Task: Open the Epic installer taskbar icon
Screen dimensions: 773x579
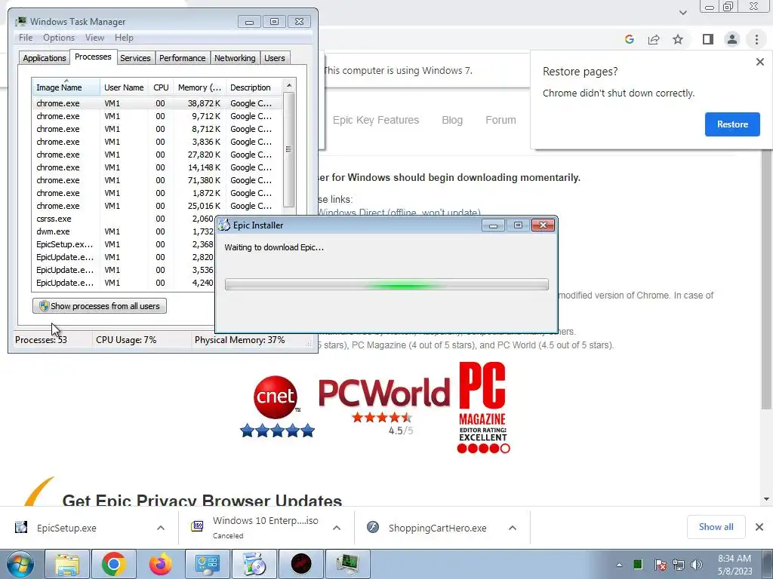Action: pyautogui.click(x=254, y=564)
